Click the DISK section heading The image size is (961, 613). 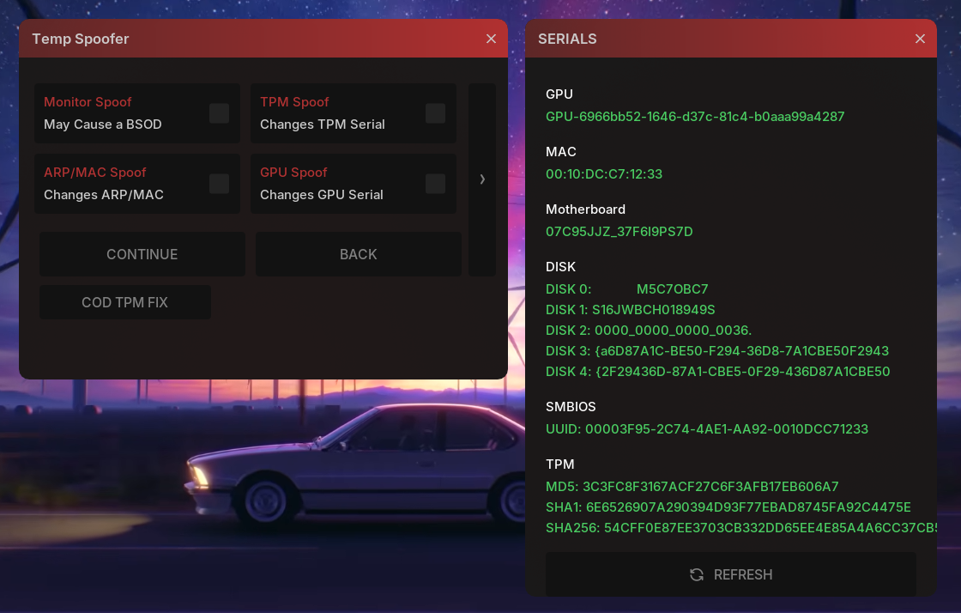click(561, 267)
